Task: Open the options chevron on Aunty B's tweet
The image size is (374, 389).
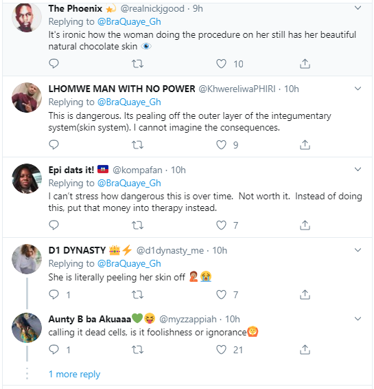Action: (x=358, y=318)
